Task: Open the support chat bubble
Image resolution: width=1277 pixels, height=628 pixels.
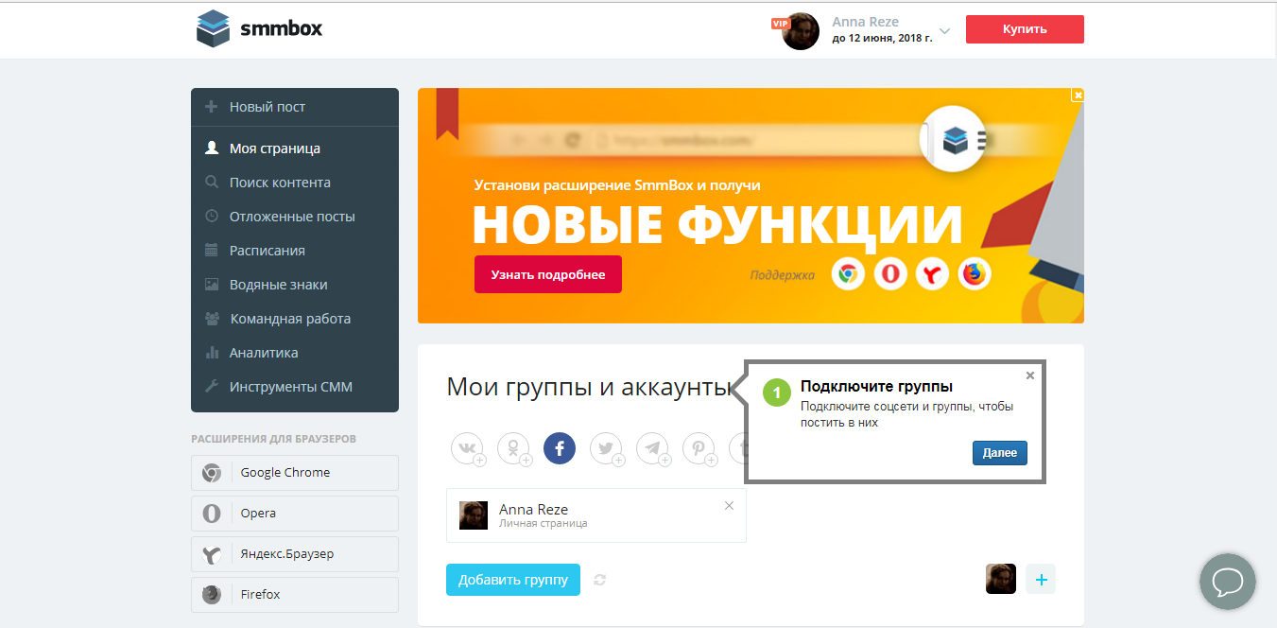Action: tap(1227, 581)
